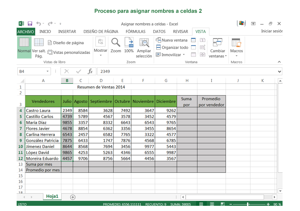Switch to Normal view in the status bar

pyautogui.click(x=201, y=204)
